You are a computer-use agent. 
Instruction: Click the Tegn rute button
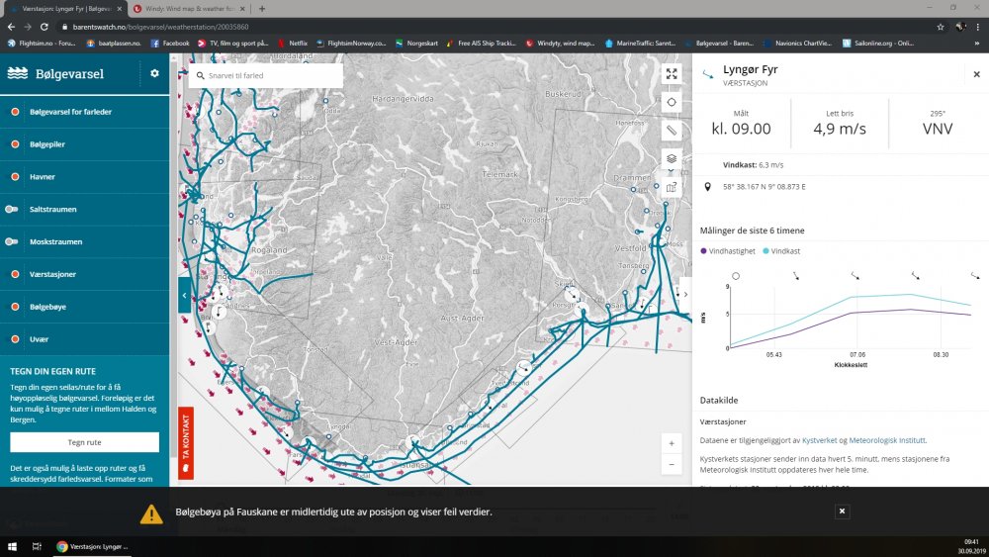(84, 442)
